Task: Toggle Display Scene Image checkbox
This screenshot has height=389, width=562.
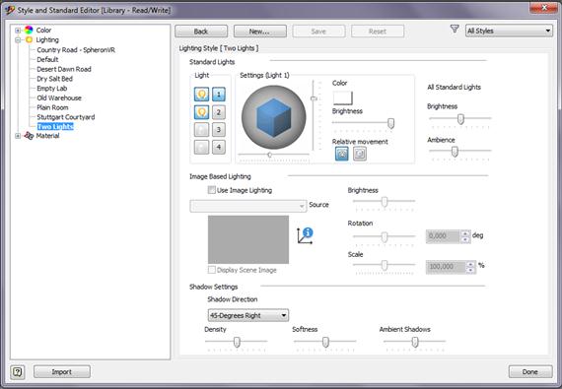Action: [x=211, y=270]
